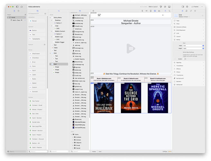Image resolution: width=211 pixels, height=161 pixels.
Task: Select the Social Links global
Action: [x=37, y=122]
